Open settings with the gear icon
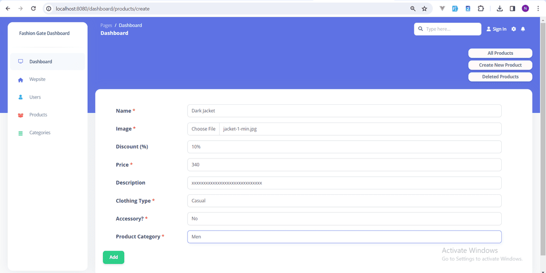546x273 pixels. pos(513,29)
